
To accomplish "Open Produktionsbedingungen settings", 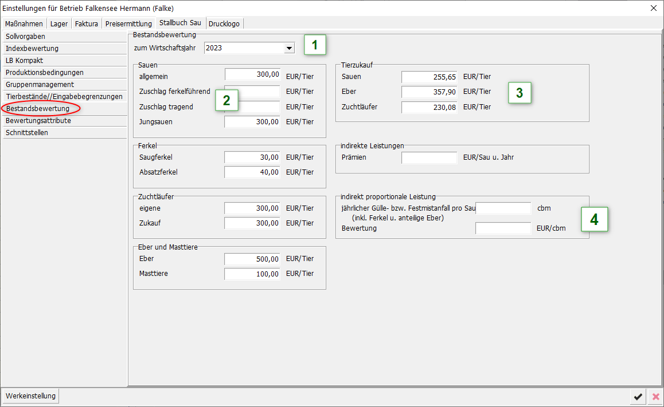I will pos(45,73).
